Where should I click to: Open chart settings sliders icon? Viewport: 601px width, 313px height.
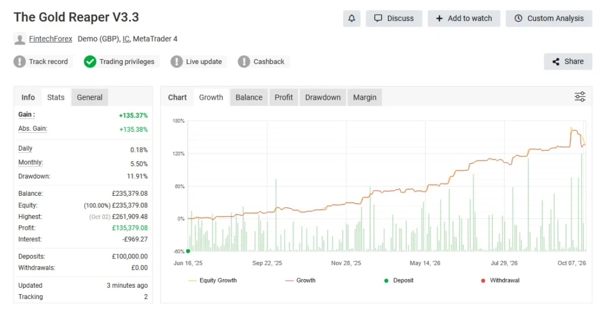(580, 97)
